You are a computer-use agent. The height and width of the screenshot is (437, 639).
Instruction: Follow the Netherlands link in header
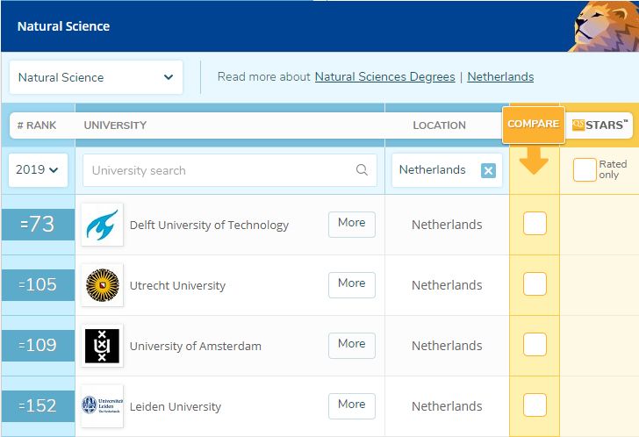pos(500,76)
